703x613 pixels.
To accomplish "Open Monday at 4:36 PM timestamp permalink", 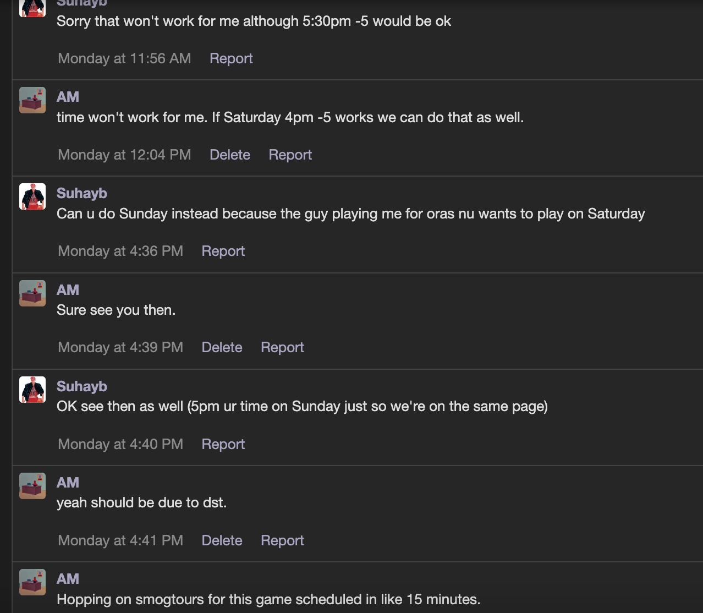I will pos(120,251).
